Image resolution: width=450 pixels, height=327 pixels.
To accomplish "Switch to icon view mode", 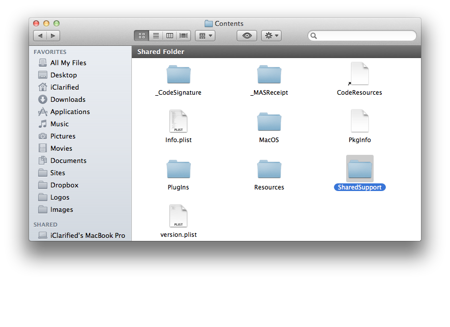I will click(x=142, y=36).
